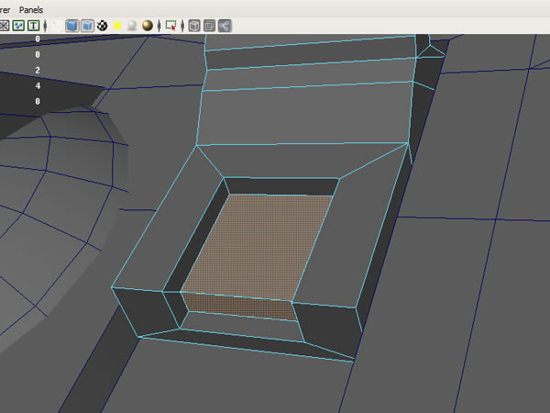Toggle the film gate icon
Screen dimensions: 550x413
pos(18,25)
